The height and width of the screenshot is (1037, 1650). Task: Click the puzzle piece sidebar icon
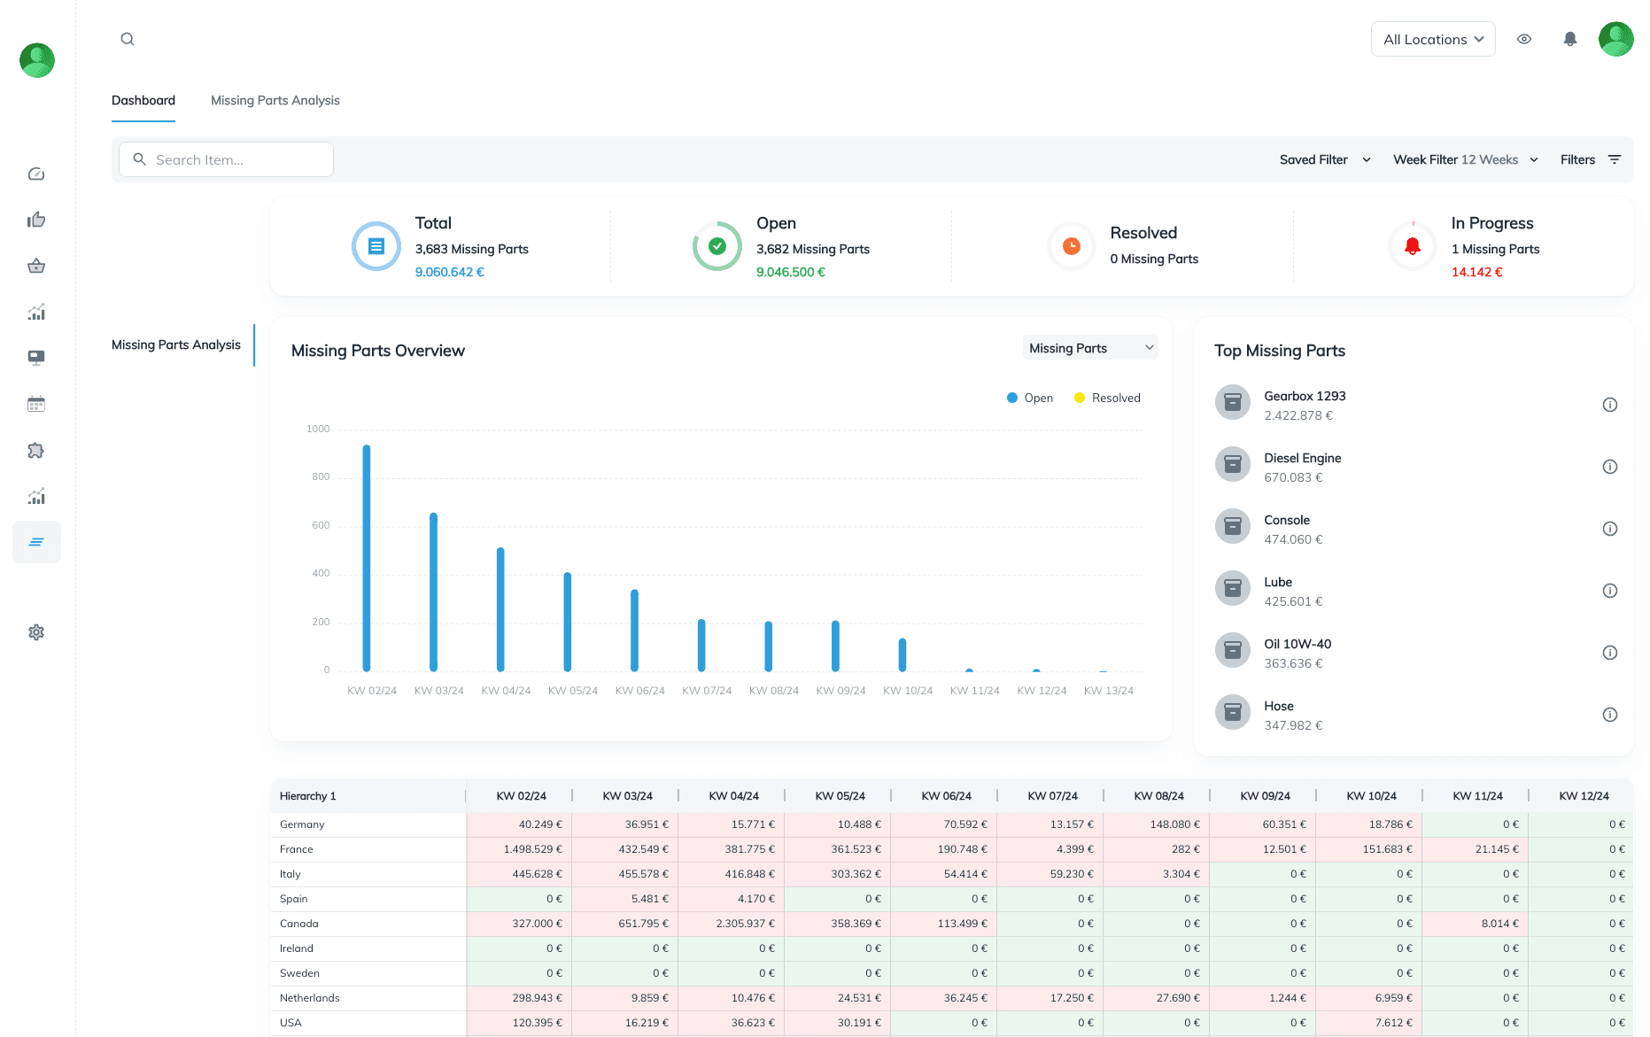tap(36, 451)
